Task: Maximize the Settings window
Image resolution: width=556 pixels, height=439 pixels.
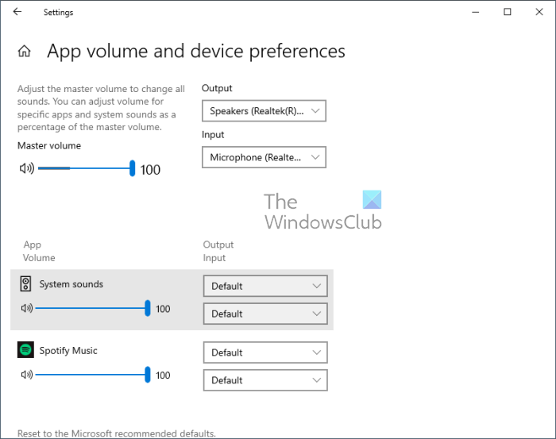Action: click(508, 12)
